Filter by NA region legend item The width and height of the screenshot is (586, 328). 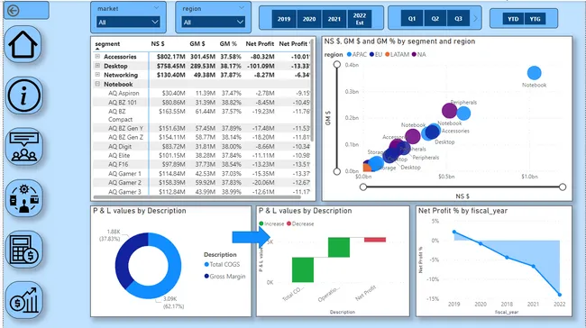(x=419, y=55)
